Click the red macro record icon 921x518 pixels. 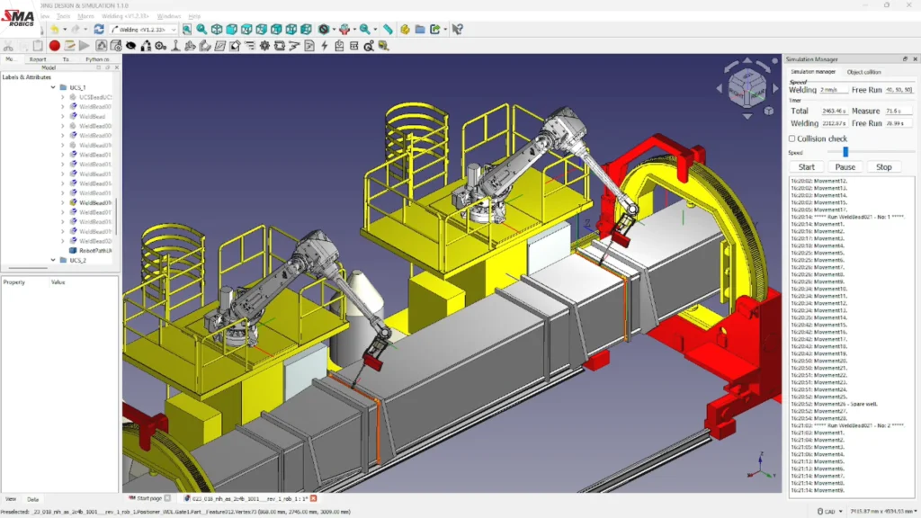click(55, 45)
